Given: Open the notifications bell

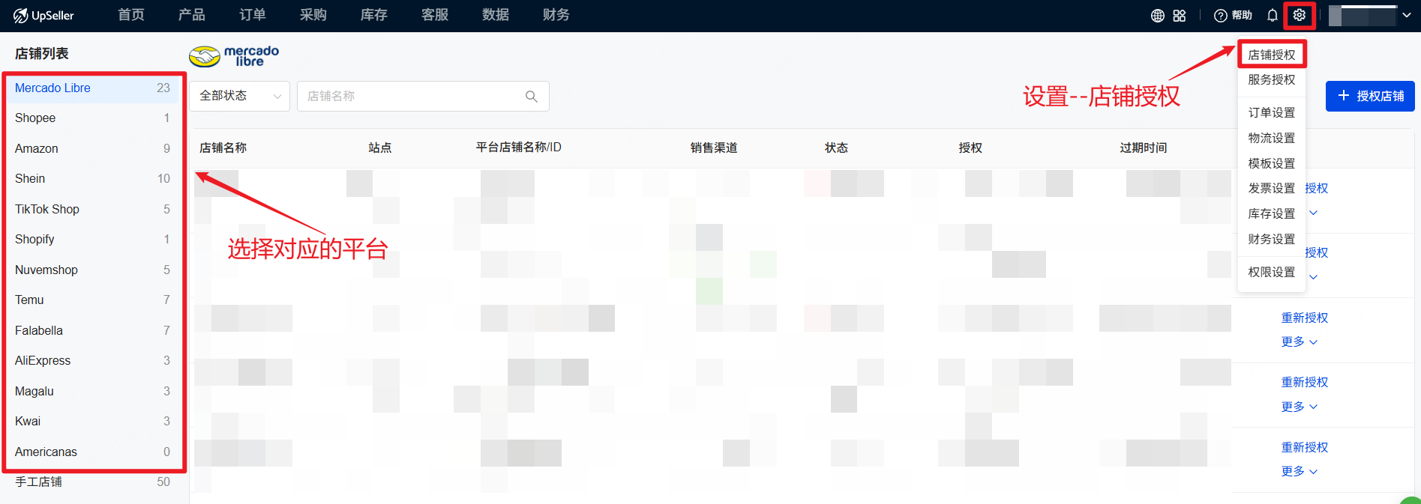Looking at the screenshot, I should [x=1272, y=16].
